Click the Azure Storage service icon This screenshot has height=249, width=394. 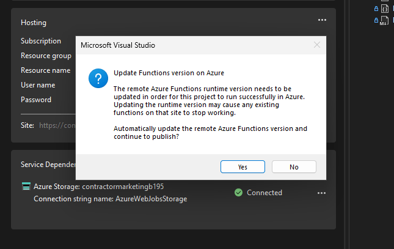click(x=26, y=187)
